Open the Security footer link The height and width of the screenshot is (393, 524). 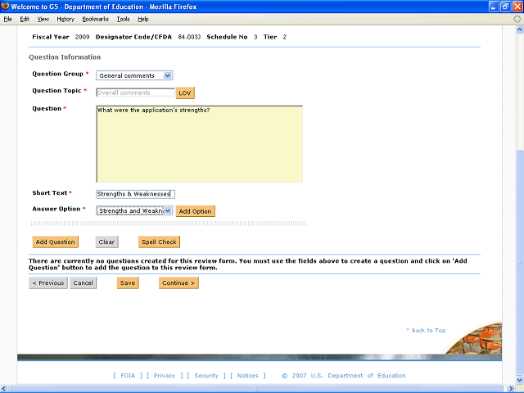[x=206, y=376]
